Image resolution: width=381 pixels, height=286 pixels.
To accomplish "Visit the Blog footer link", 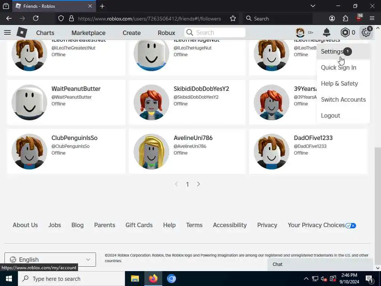I will (77, 225).
